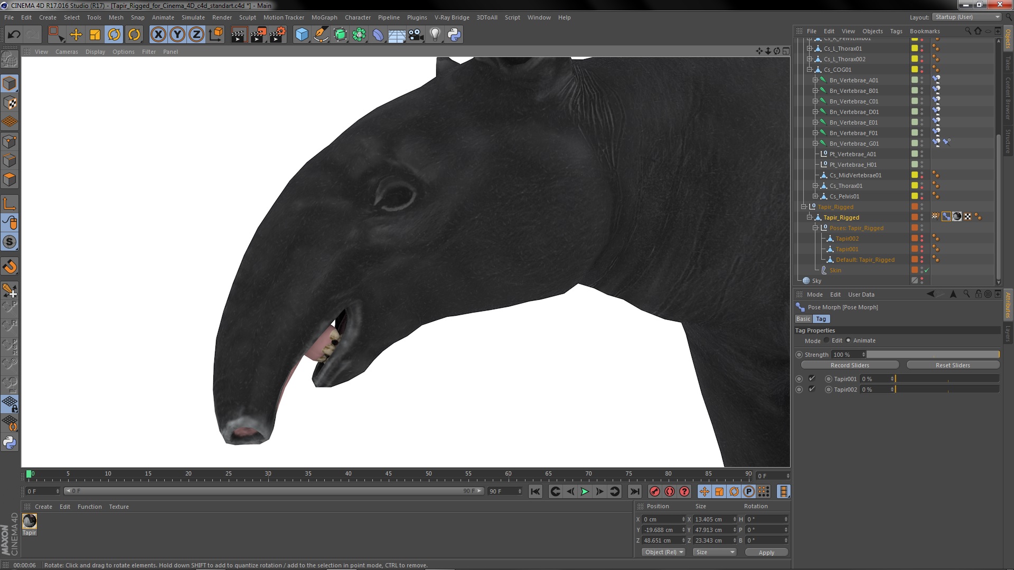
Task: Toggle the Tapir001 pose checkbox
Action: pyautogui.click(x=812, y=378)
